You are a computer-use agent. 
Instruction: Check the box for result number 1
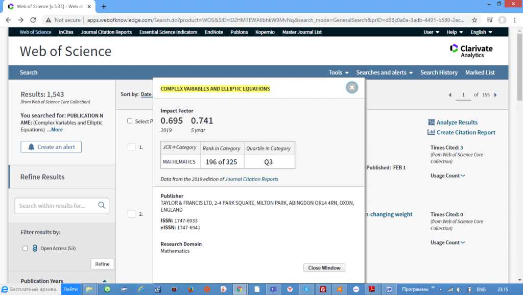coord(131,147)
